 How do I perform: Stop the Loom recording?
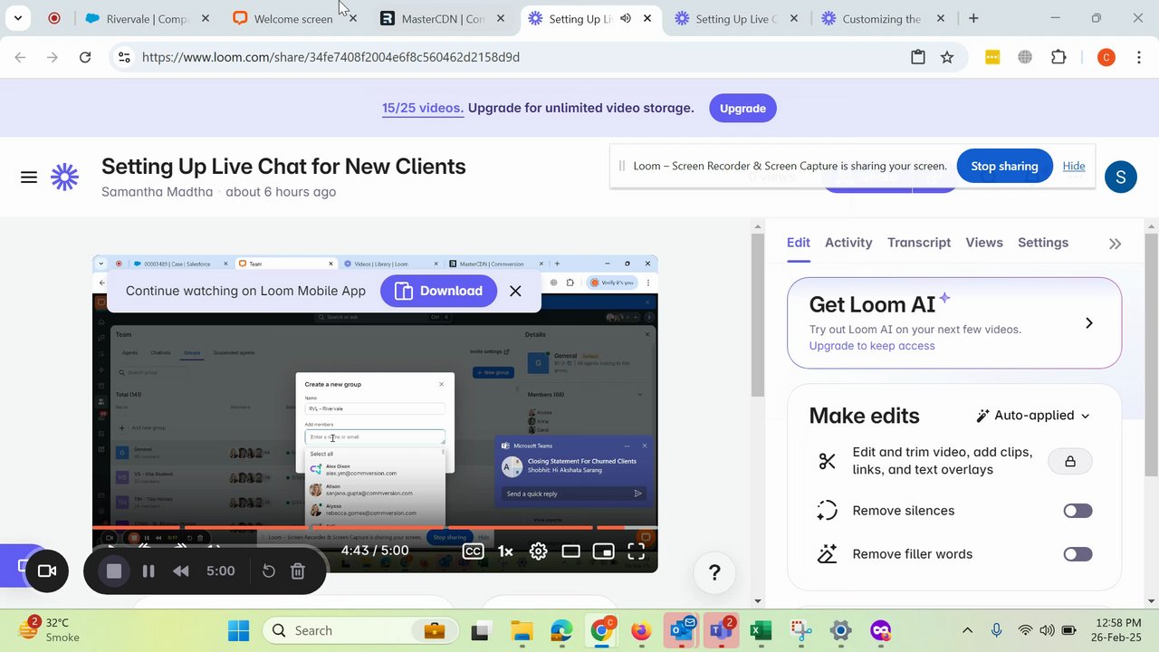114,571
